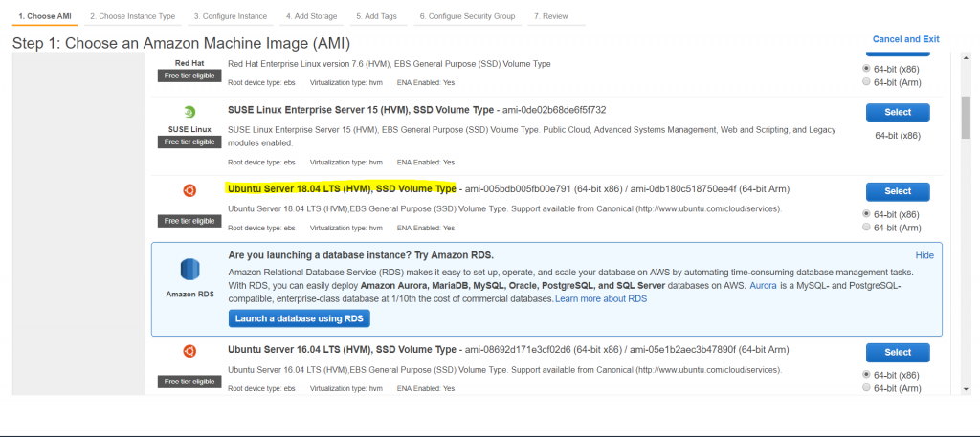This screenshot has width=980, height=437.
Task: Click Launch a database using RDS
Action: coord(300,318)
